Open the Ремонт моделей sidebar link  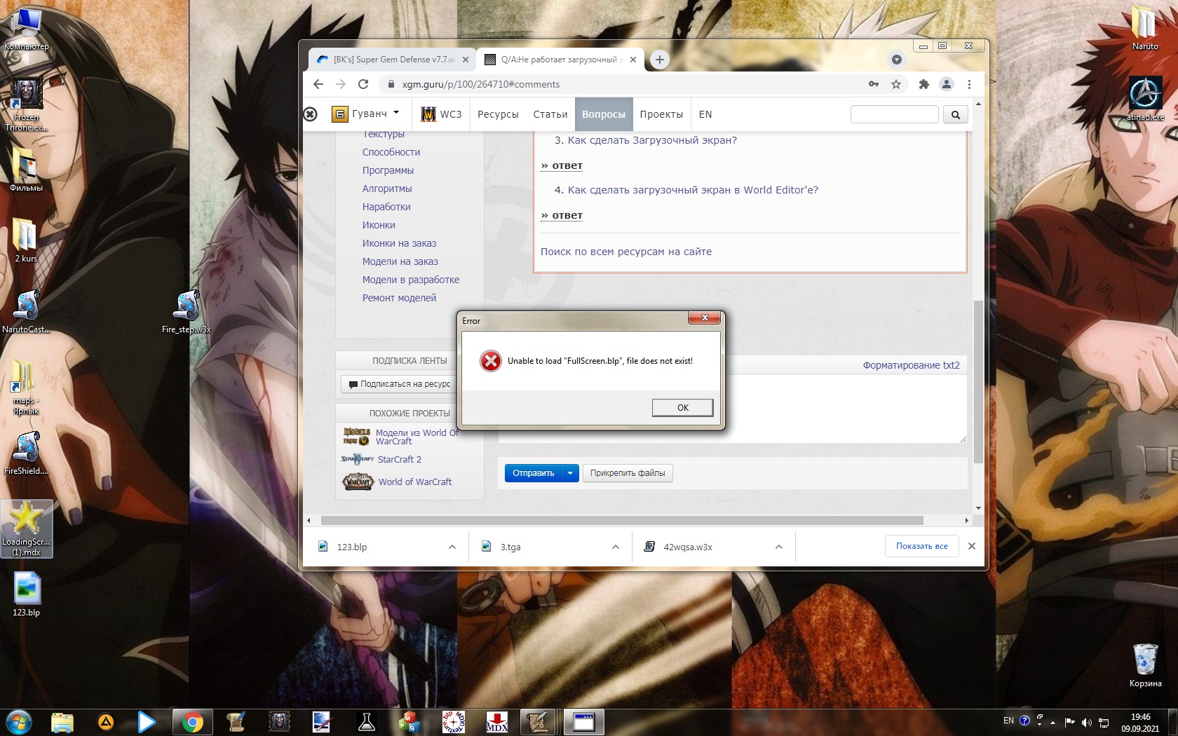click(x=399, y=298)
